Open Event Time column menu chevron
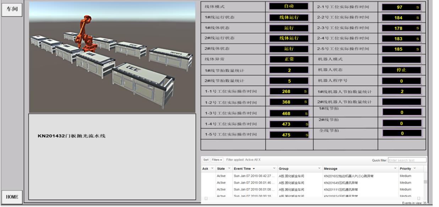439x207 pixels. tap(274, 168)
